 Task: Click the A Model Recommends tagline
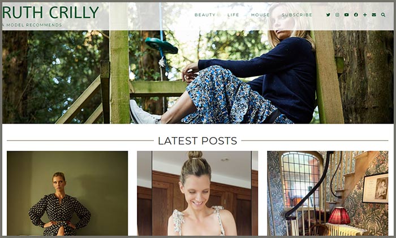pyautogui.click(x=32, y=25)
